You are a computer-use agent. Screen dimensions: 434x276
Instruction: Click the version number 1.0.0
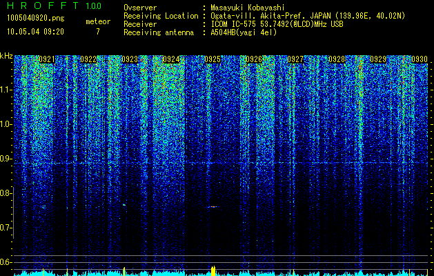click(94, 6)
